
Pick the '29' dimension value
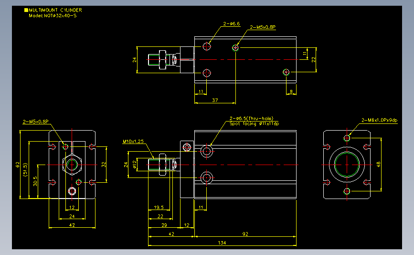164,225
